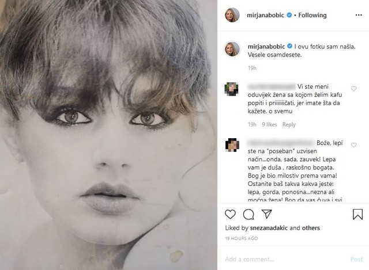Open mirjanabobic avatar beside the caption
Viewport: 369px width, 270px height.
click(232, 48)
